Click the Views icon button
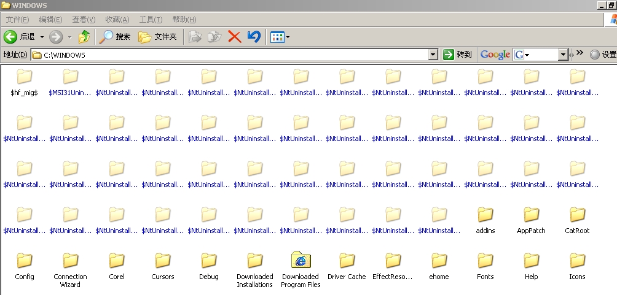 tap(277, 37)
